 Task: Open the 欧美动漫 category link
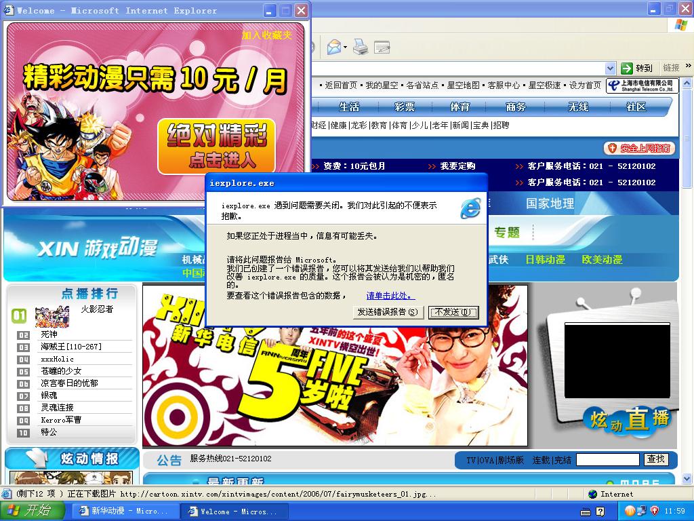coord(602,260)
